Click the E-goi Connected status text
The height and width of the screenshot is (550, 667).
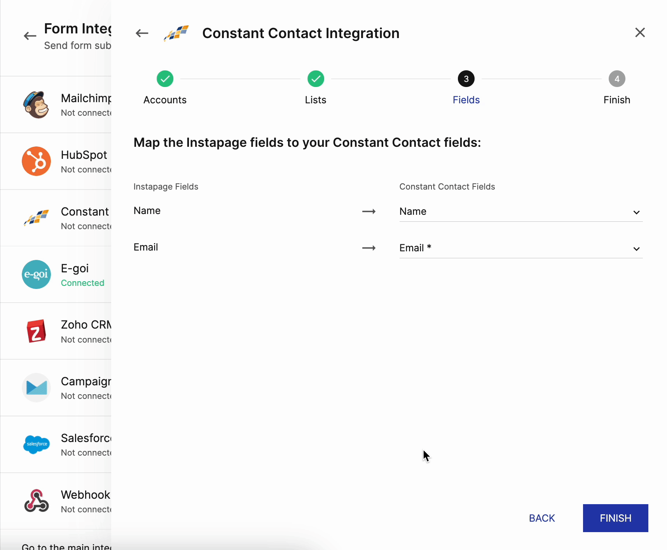click(x=82, y=283)
